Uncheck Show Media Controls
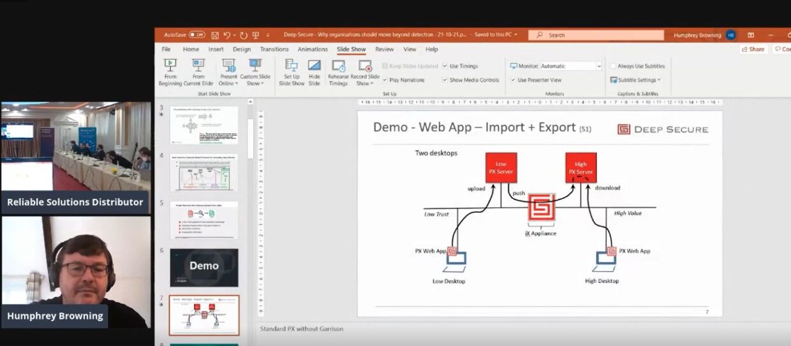Viewport: 791px width, 346px height. pos(445,80)
